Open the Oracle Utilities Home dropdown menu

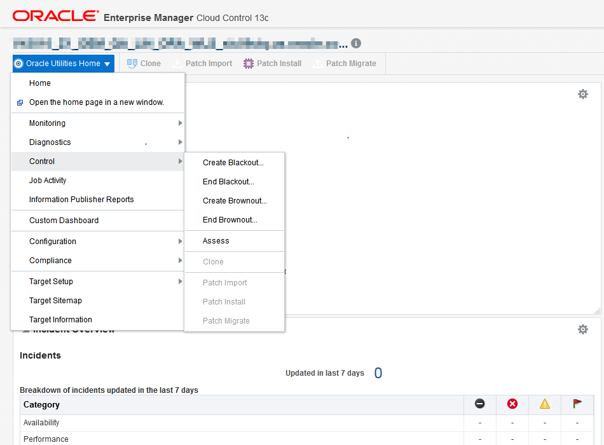coord(64,64)
